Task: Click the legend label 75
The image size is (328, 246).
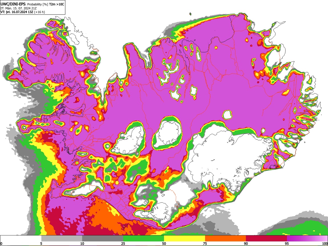Action: pos(205,243)
